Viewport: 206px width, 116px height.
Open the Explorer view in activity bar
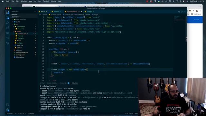point(7,13)
